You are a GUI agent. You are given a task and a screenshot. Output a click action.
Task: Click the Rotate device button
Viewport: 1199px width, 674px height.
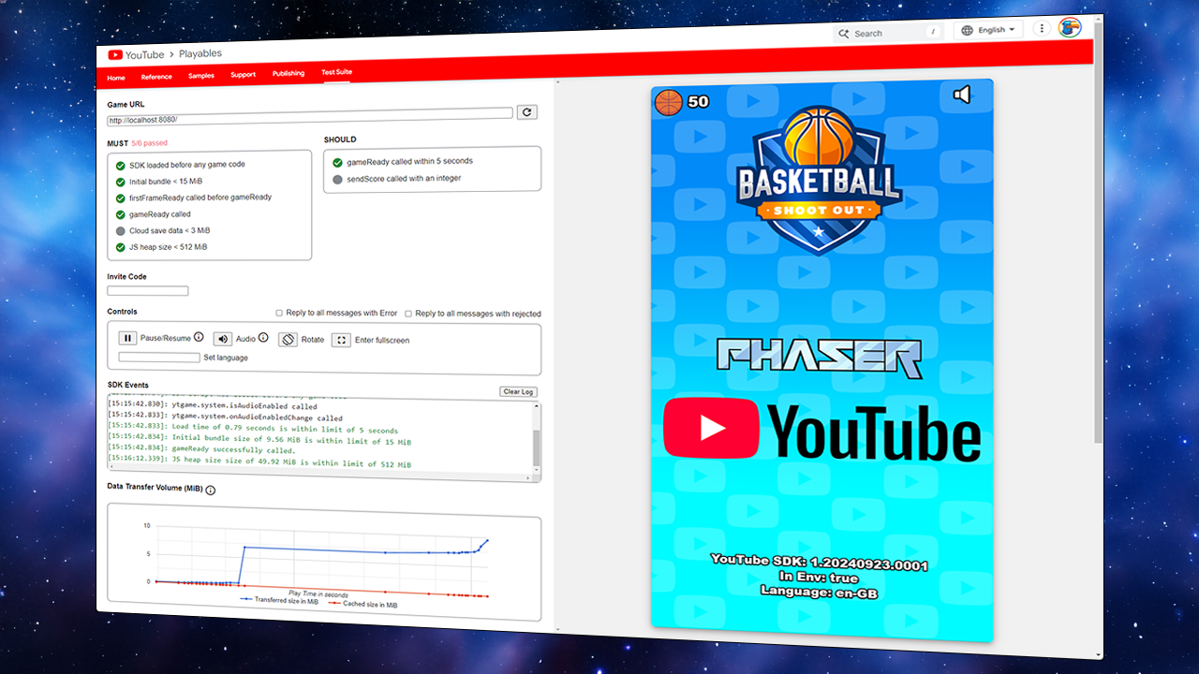tap(288, 340)
